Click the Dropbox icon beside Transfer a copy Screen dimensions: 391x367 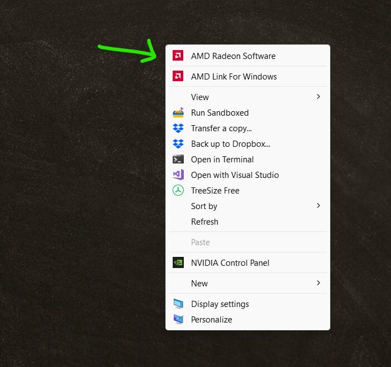[x=178, y=128]
